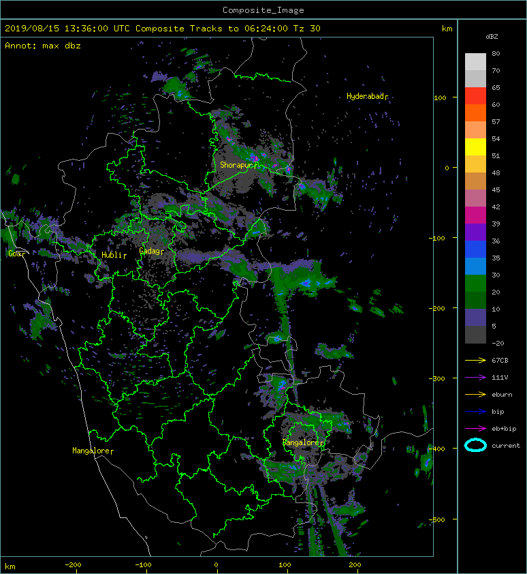Click the '67CB' legend label

point(500,360)
